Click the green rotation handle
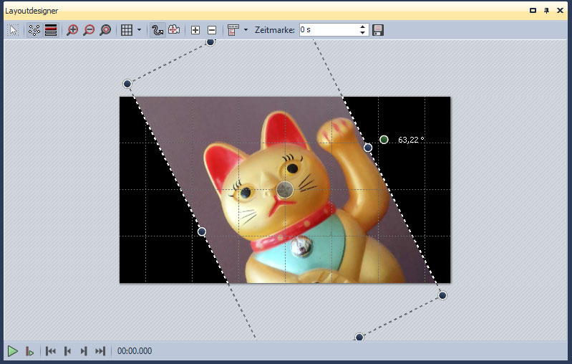 pyautogui.click(x=384, y=140)
